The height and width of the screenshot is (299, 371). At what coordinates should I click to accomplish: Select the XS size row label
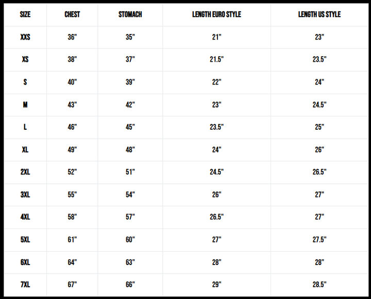pos(25,60)
